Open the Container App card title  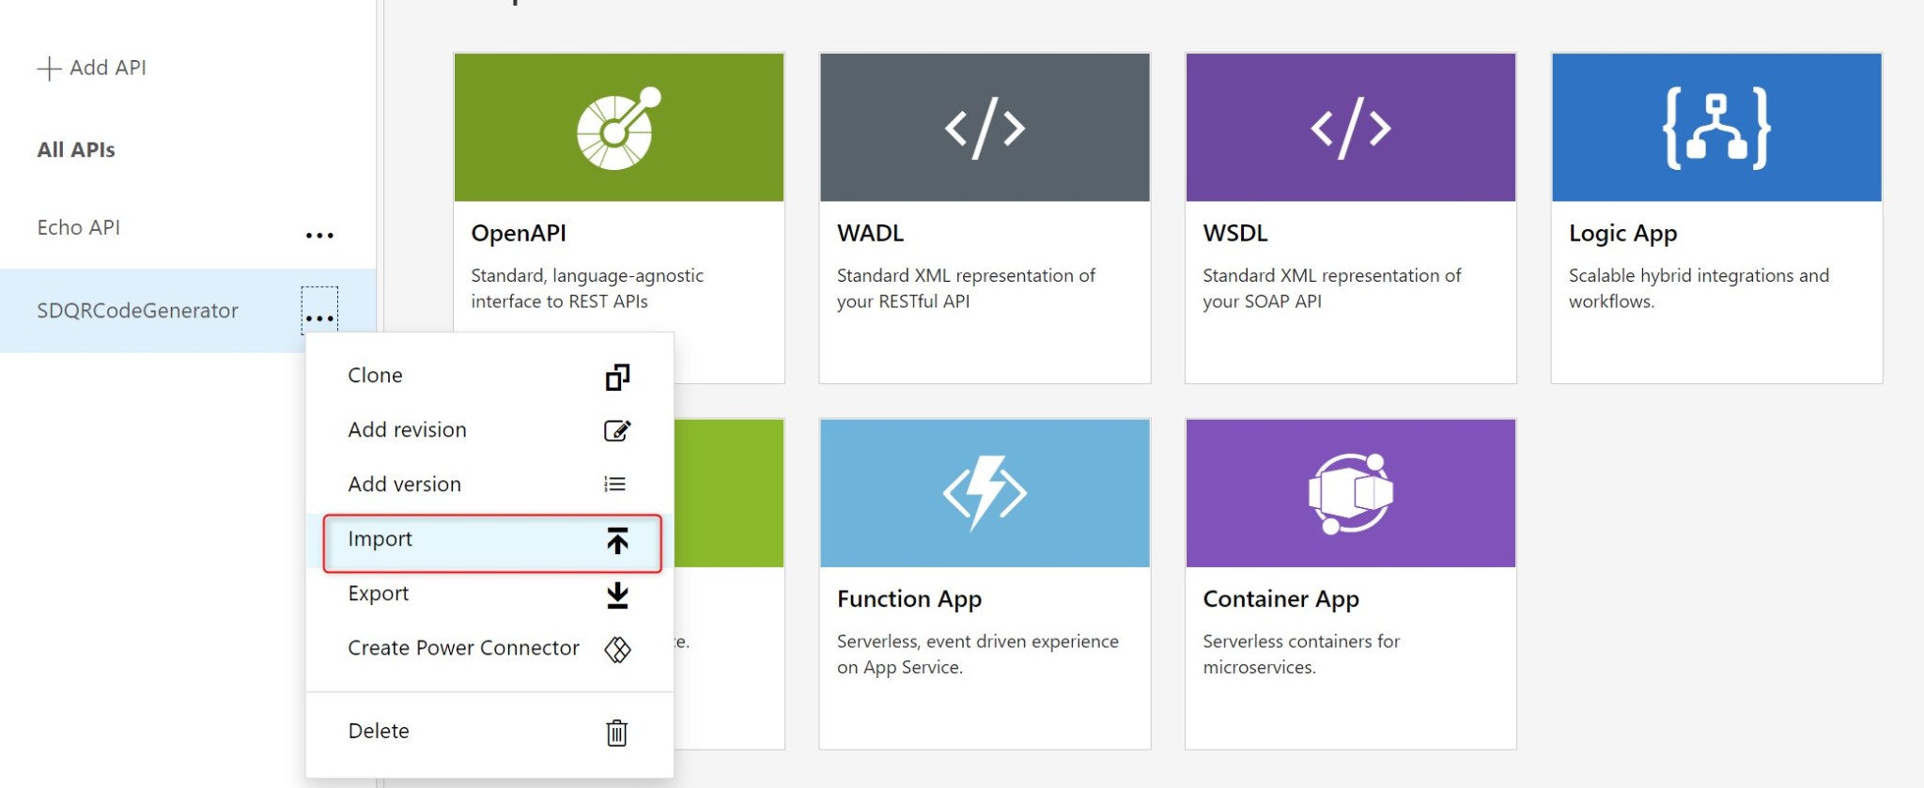click(1280, 598)
